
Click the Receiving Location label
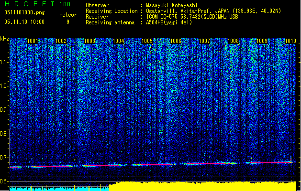click(x=111, y=11)
